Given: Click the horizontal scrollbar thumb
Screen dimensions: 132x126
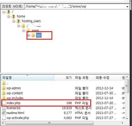Looking at the screenshot, I should pyautogui.click(x=49, y=123).
